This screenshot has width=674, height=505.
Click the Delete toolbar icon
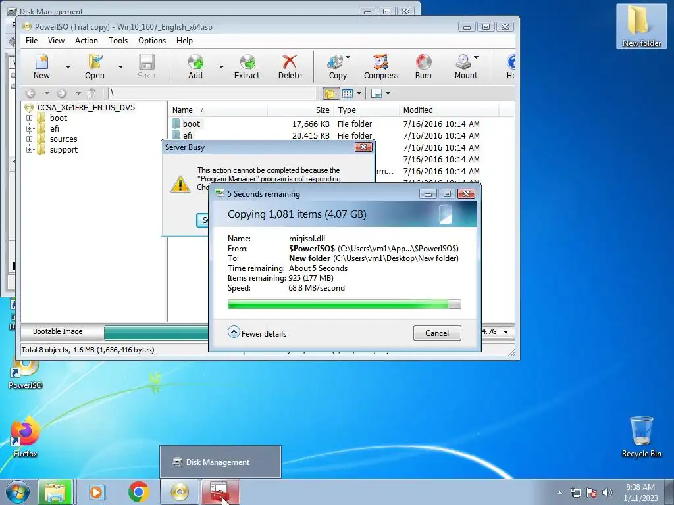coord(290,66)
